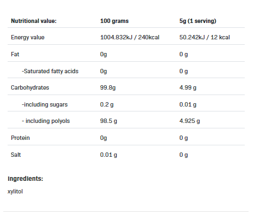Select the 'Protein' row label

[x=20, y=138]
